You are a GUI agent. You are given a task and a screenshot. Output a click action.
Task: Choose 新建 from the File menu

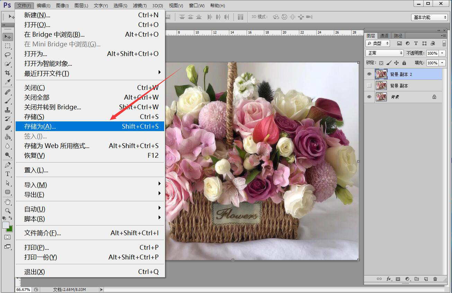point(90,15)
